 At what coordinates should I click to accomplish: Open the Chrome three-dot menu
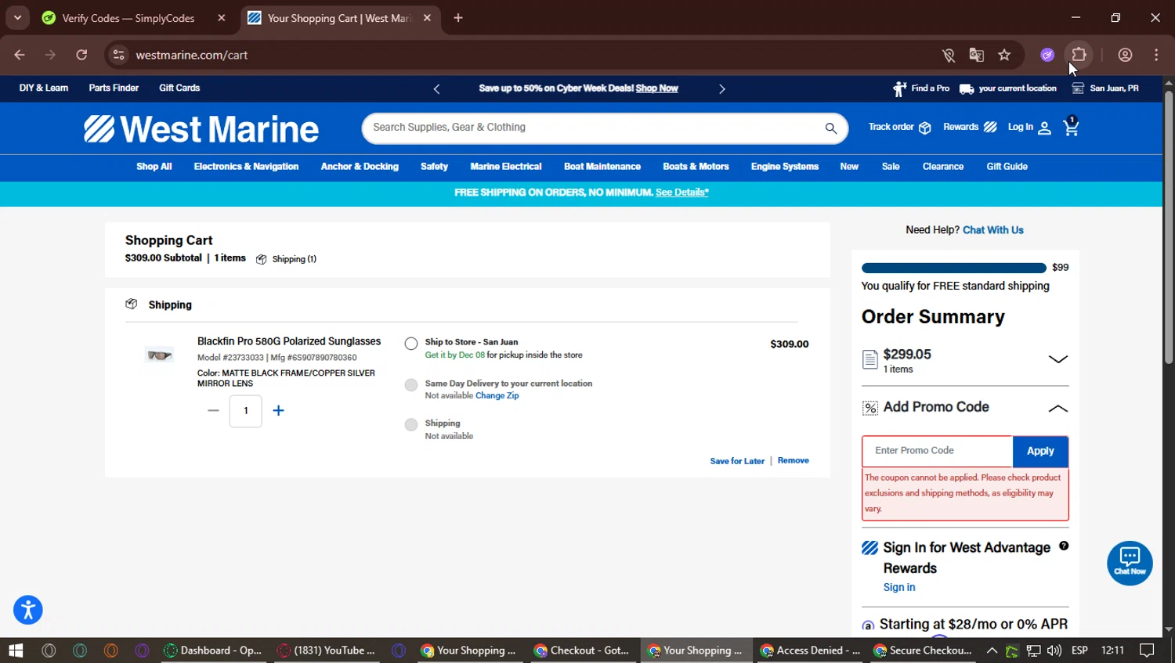point(1156,55)
